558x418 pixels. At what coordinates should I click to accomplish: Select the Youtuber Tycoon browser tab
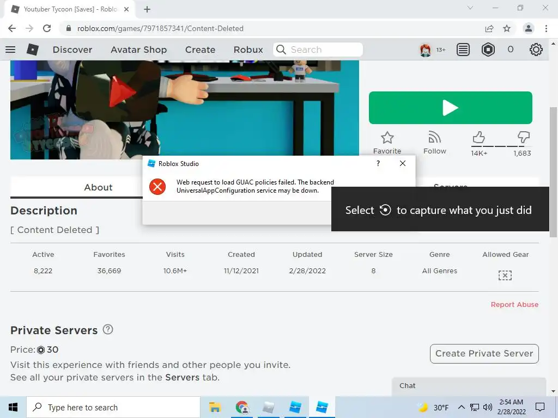click(70, 9)
